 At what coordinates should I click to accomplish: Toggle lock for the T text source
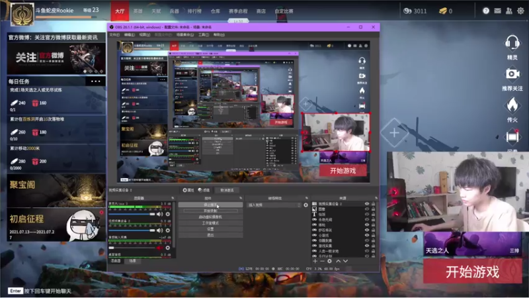pos(373,214)
